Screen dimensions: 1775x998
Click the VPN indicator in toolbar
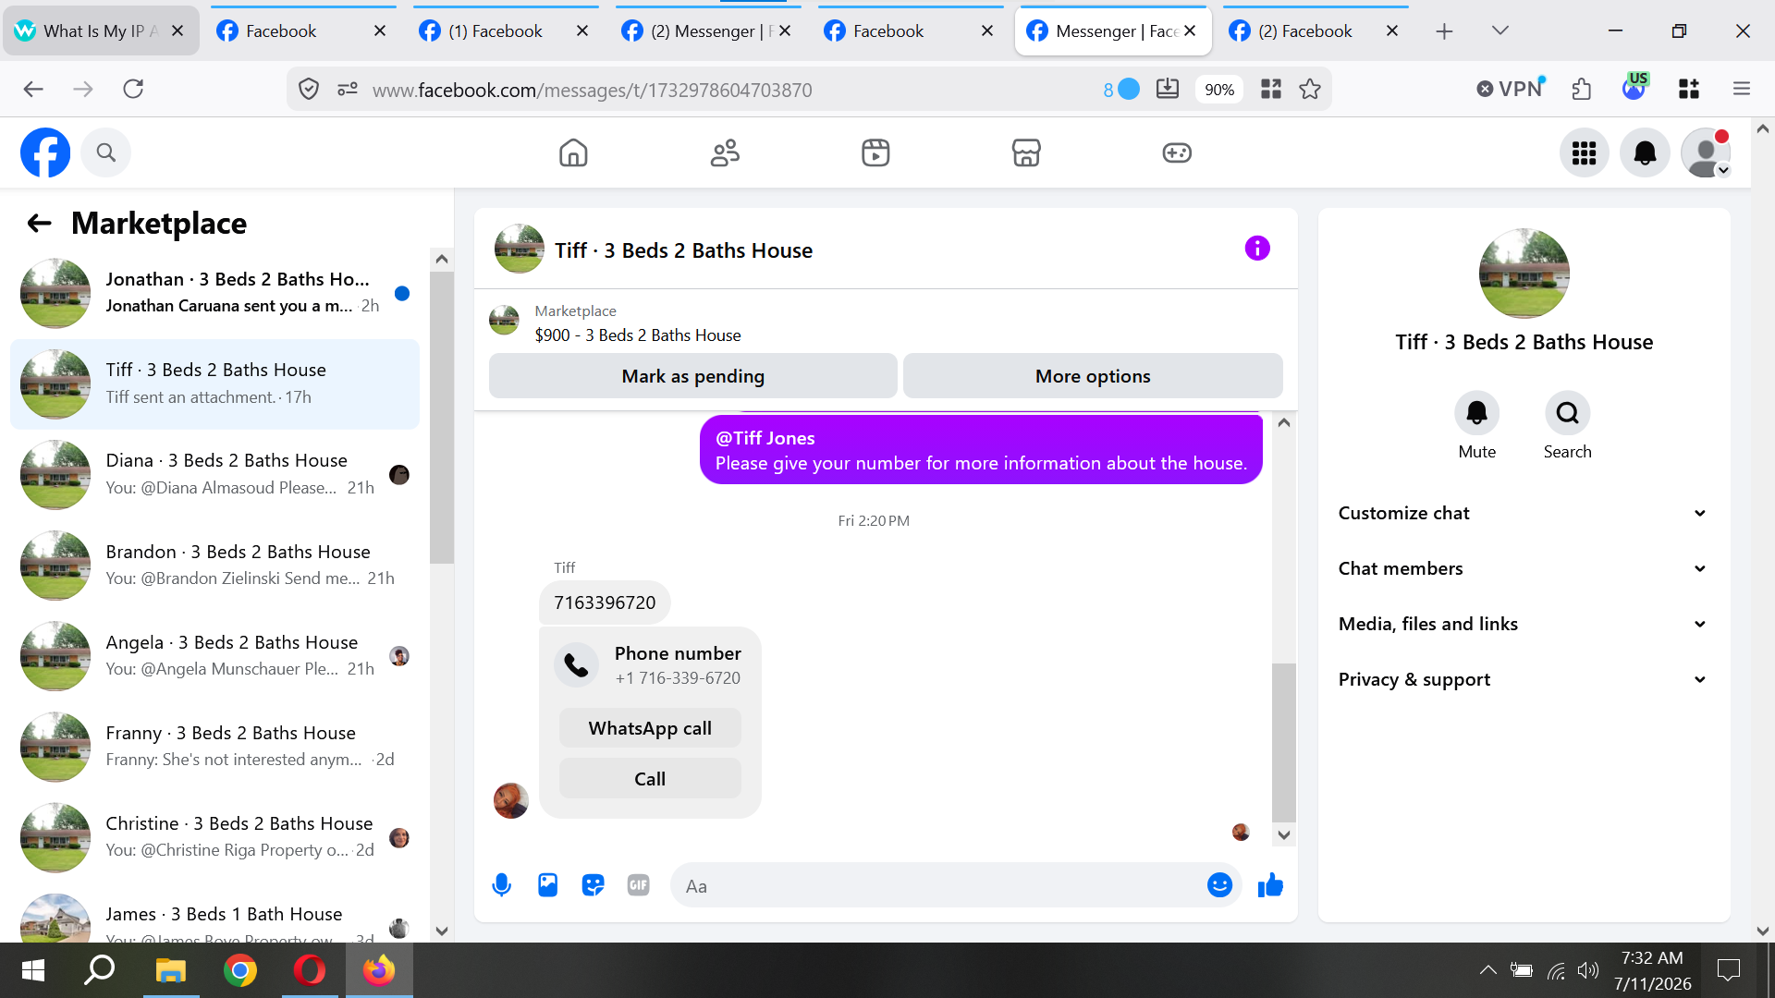pyautogui.click(x=1511, y=90)
